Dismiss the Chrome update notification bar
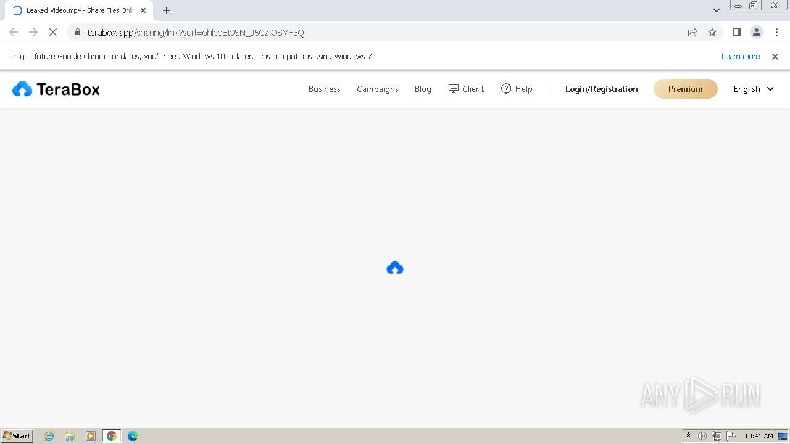Viewport: 790px width, 444px height. click(775, 56)
